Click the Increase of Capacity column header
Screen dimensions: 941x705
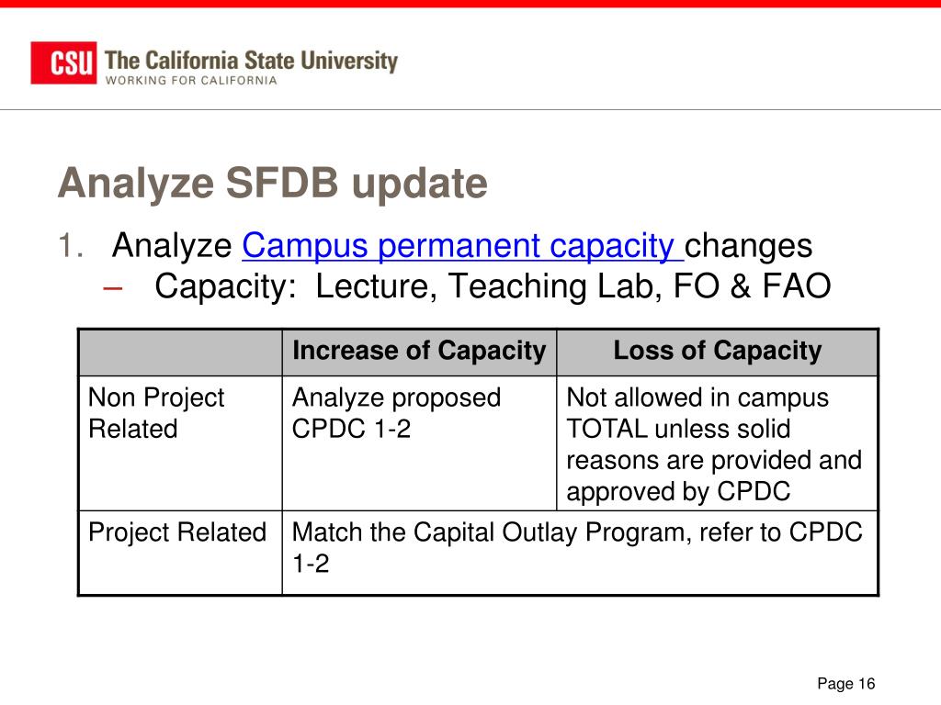[419, 352]
